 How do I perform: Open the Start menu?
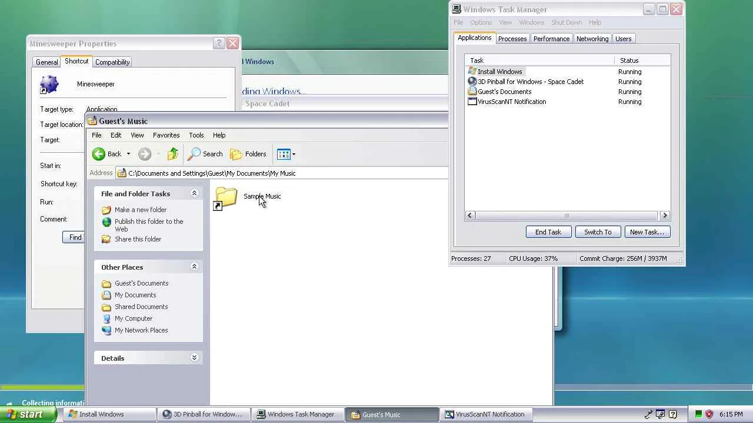(29, 414)
